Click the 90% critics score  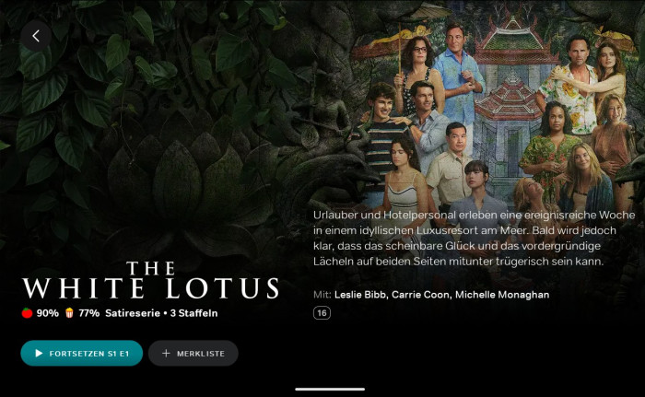tap(48, 313)
